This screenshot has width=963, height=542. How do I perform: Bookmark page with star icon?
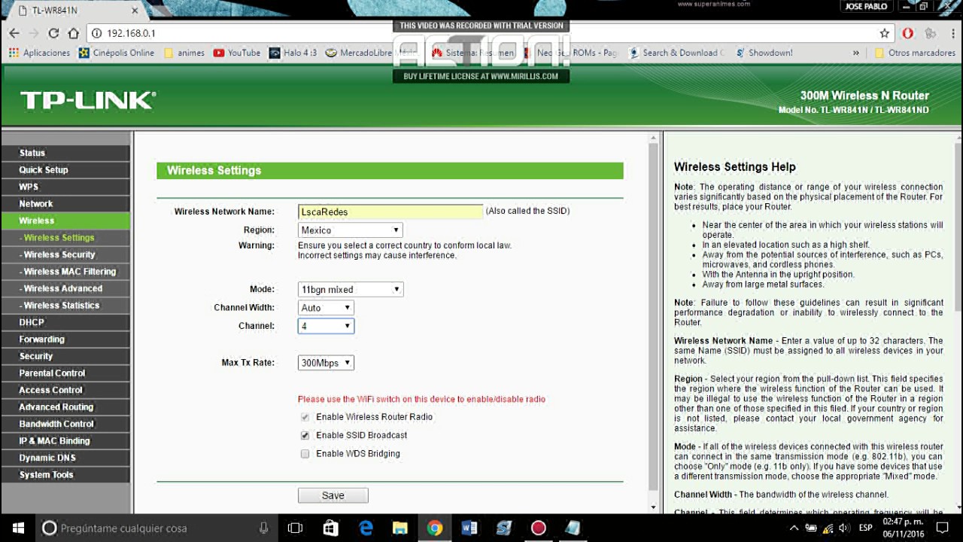pos(885,33)
